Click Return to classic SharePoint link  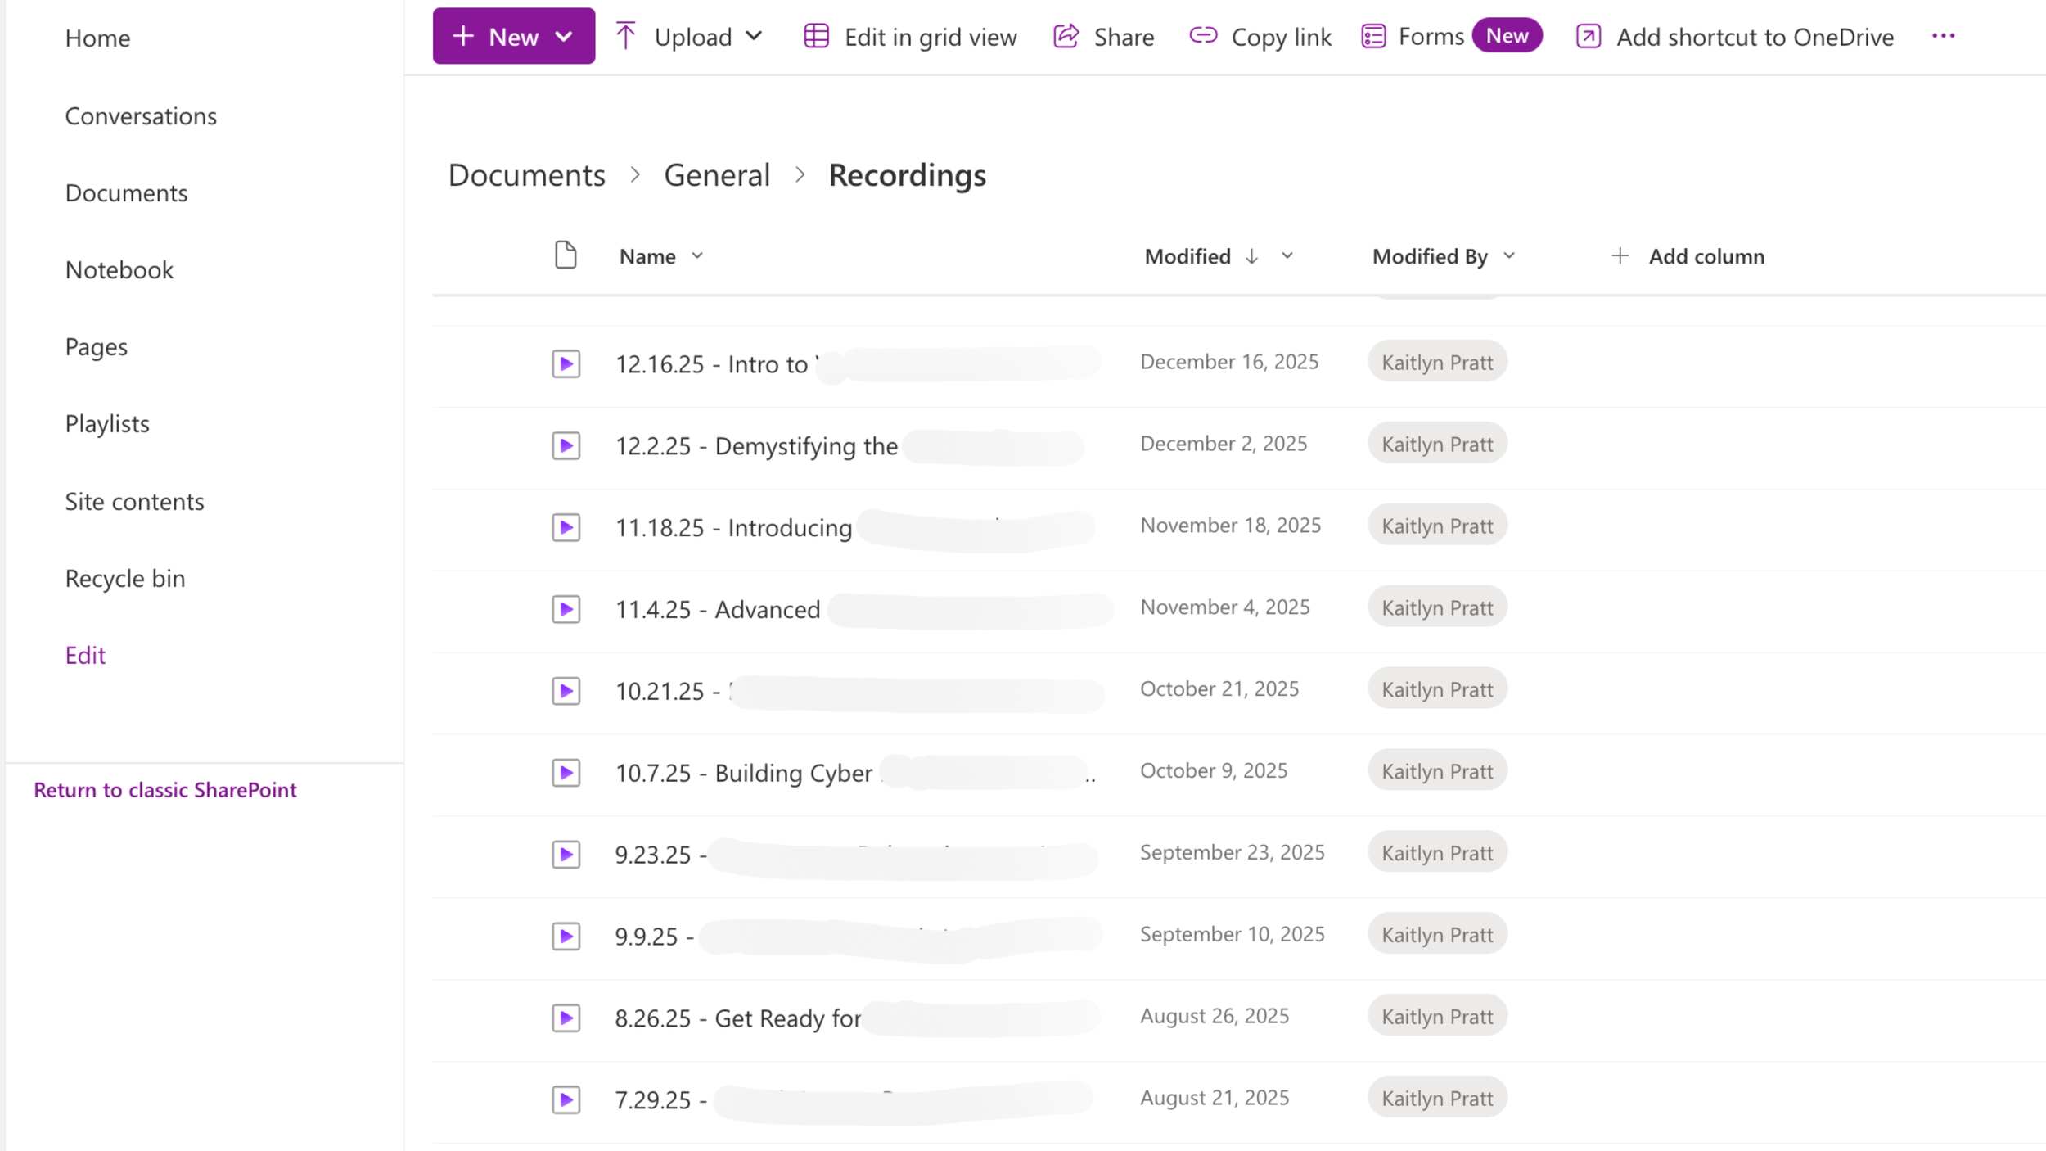[164, 789]
